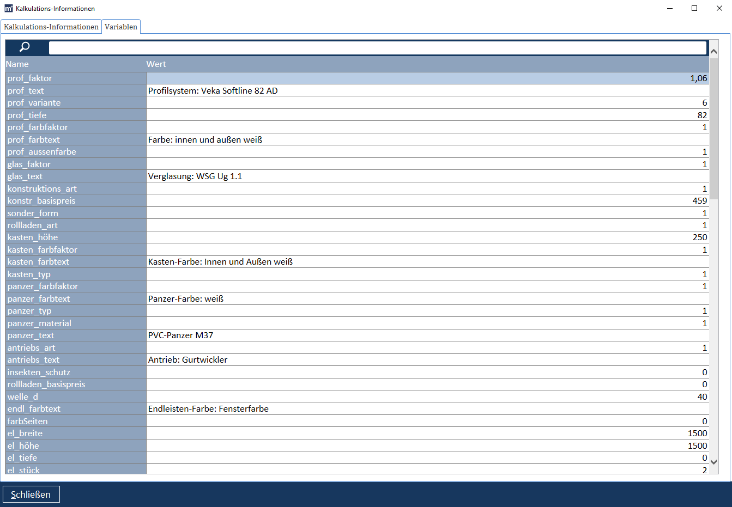Maximize the Kalkulations-Informationen window
Viewport: 732px width, 507px height.
point(694,8)
